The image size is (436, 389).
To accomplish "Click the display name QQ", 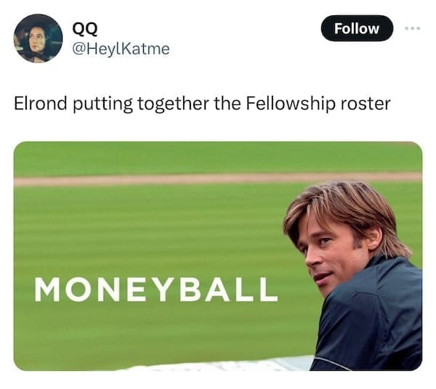I will tap(85, 29).
